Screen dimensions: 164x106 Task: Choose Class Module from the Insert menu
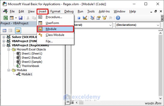pyautogui.click(x=55, y=35)
